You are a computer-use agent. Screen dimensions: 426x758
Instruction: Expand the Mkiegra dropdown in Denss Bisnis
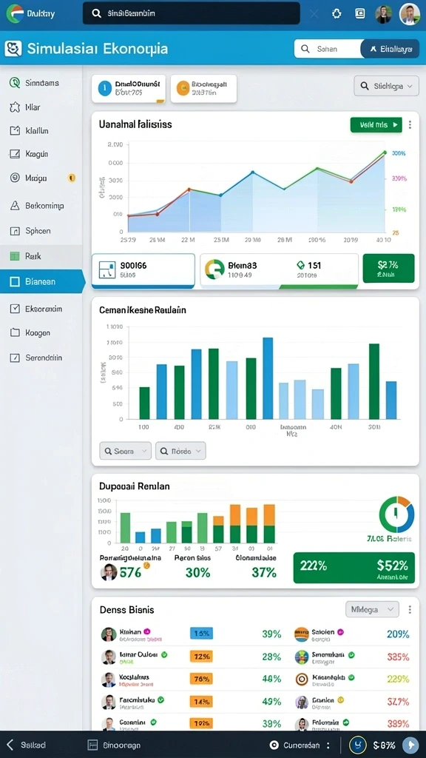pyautogui.click(x=373, y=609)
